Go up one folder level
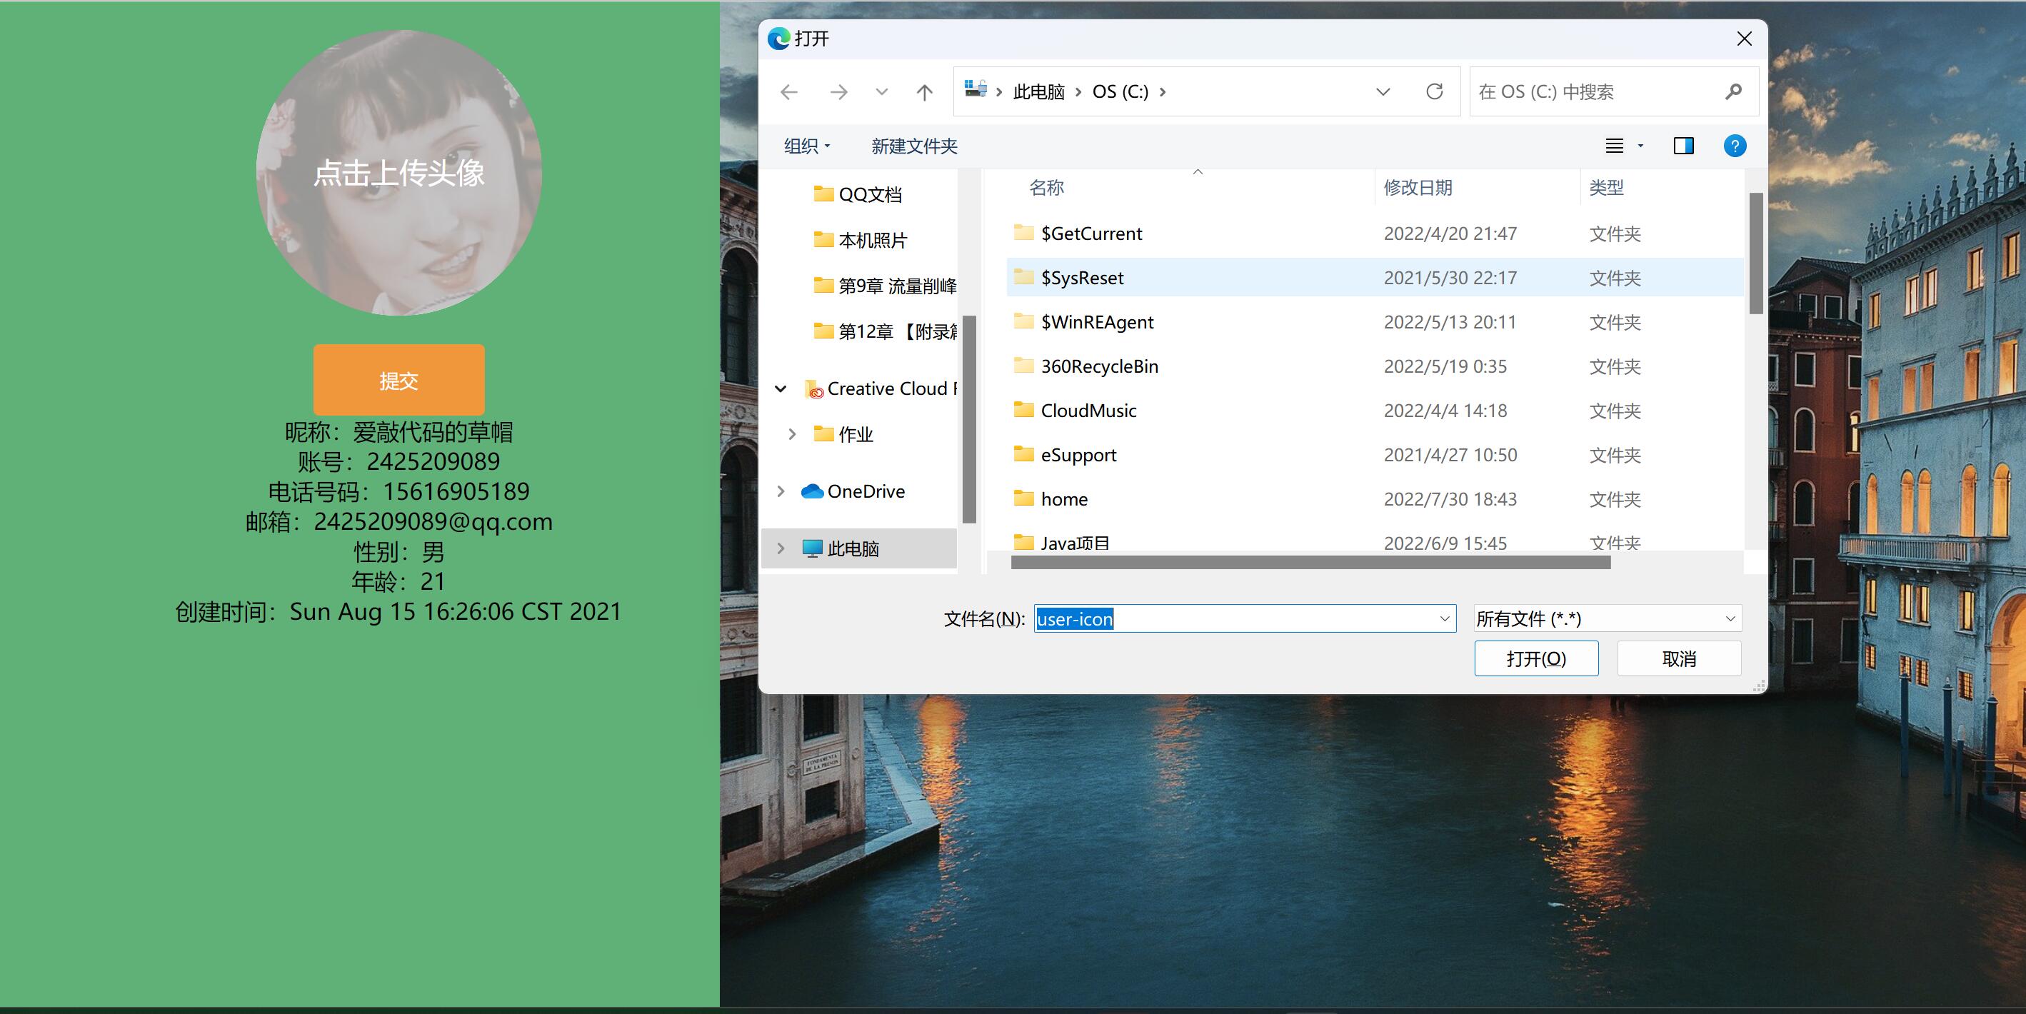The height and width of the screenshot is (1014, 2026). [x=924, y=92]
